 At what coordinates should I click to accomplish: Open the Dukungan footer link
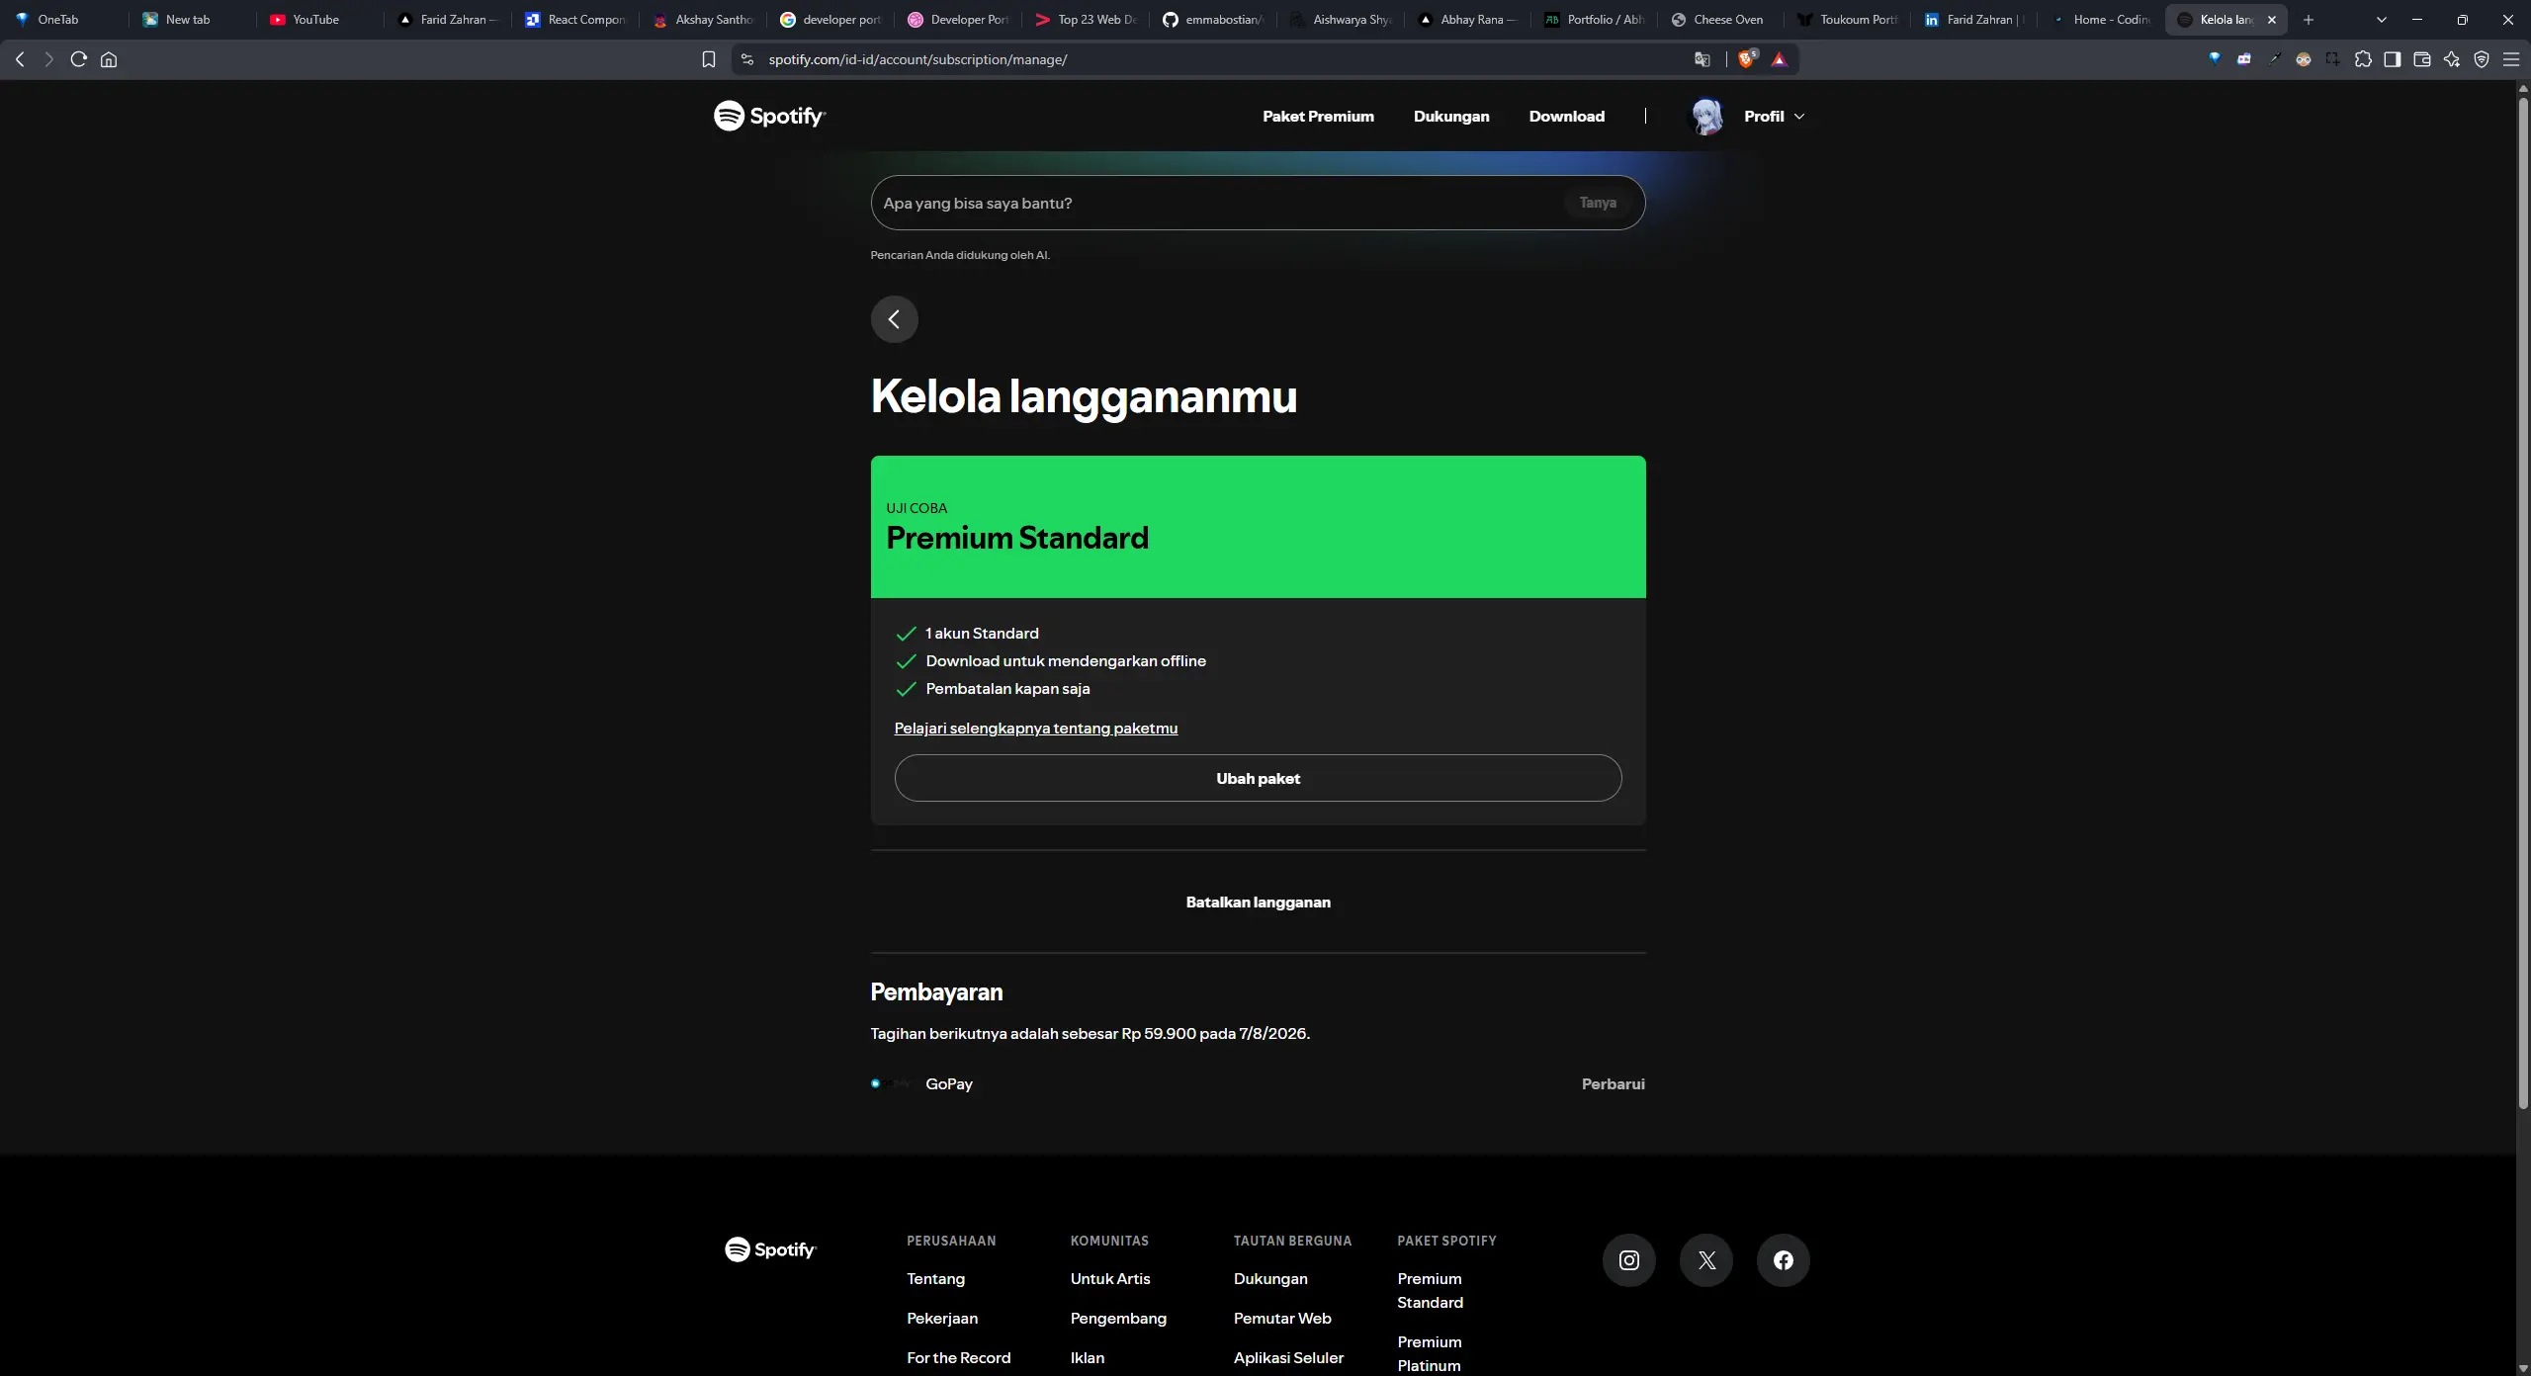[x=1270, y=1279]
